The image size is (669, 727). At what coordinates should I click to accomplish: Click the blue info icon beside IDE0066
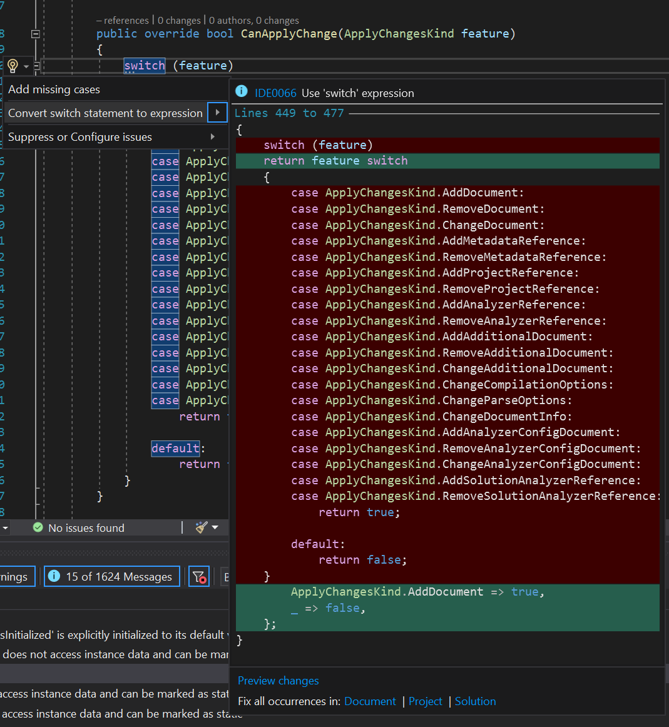[242, 91]
